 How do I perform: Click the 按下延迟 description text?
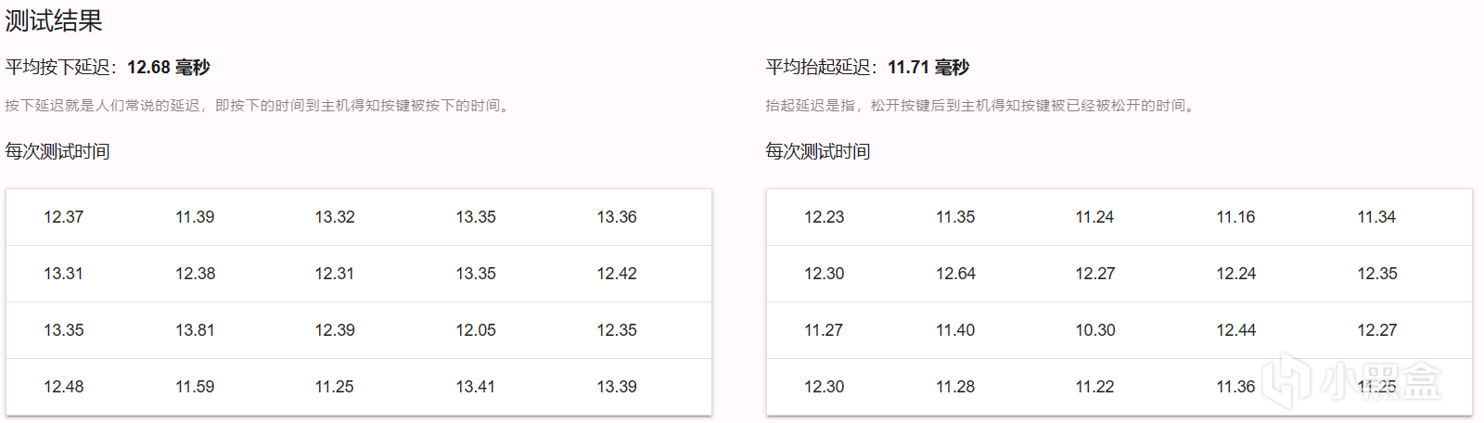point(259,106)
